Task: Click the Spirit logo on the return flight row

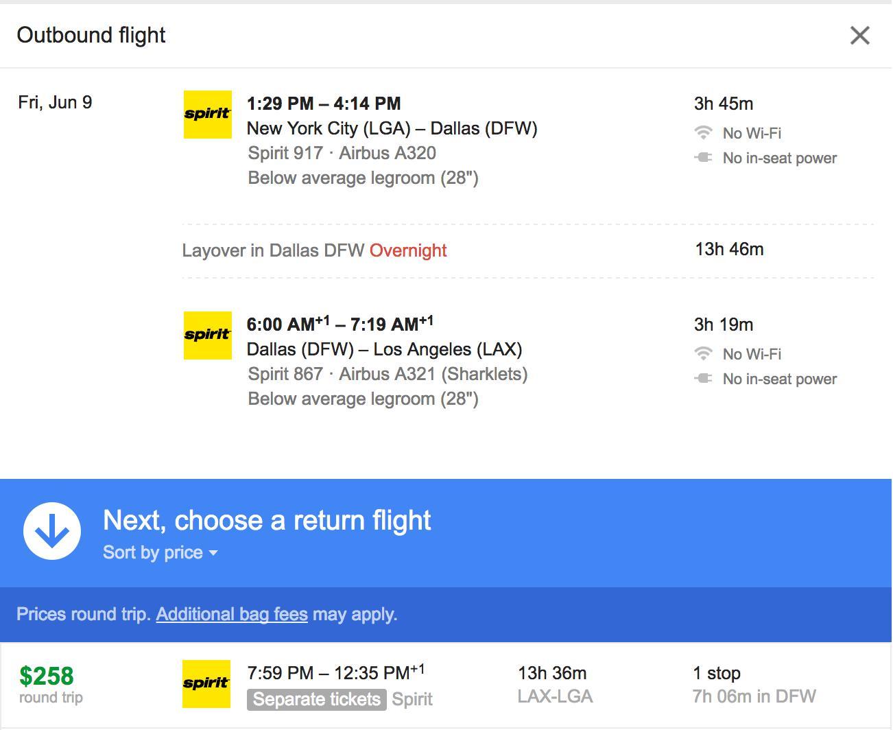Action: tap(207, 683)
